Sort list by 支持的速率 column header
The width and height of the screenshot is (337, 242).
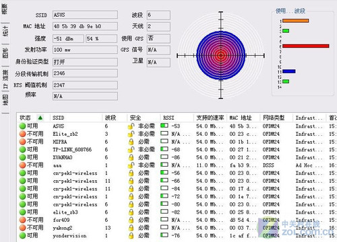pyautogui.click(x=210, y=118)
